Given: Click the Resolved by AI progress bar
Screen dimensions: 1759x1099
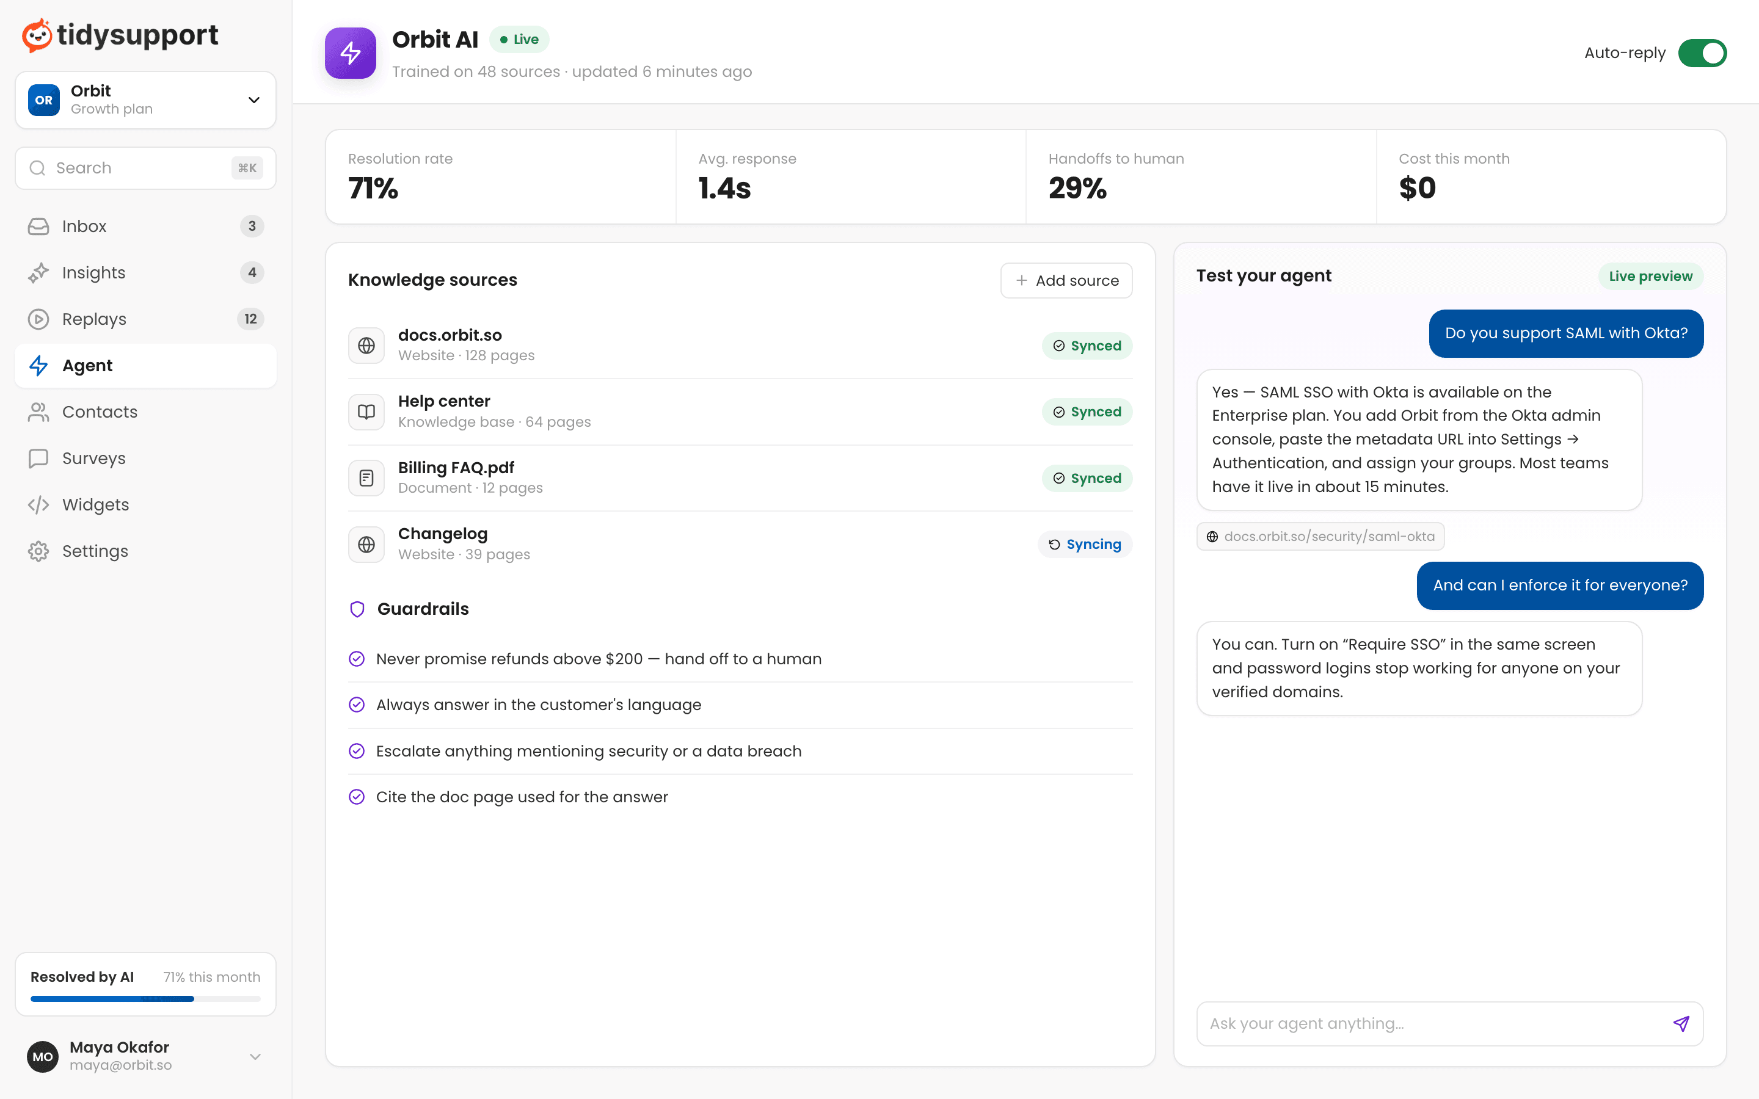Looking at the screenshot, I should pos(145,999).
